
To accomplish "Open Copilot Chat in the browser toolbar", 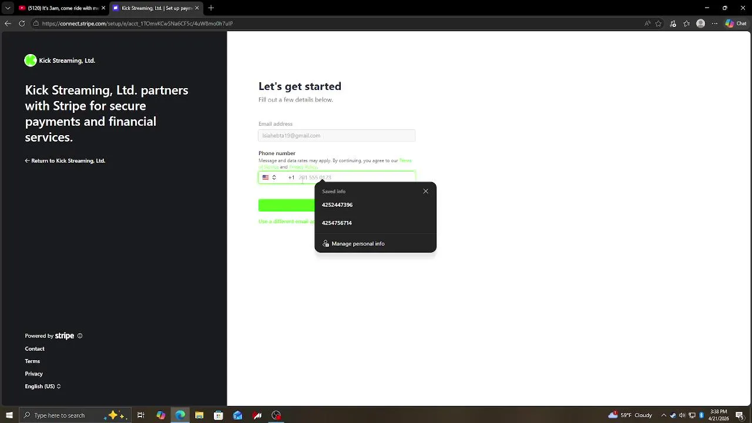I will (x=736, y=23).
